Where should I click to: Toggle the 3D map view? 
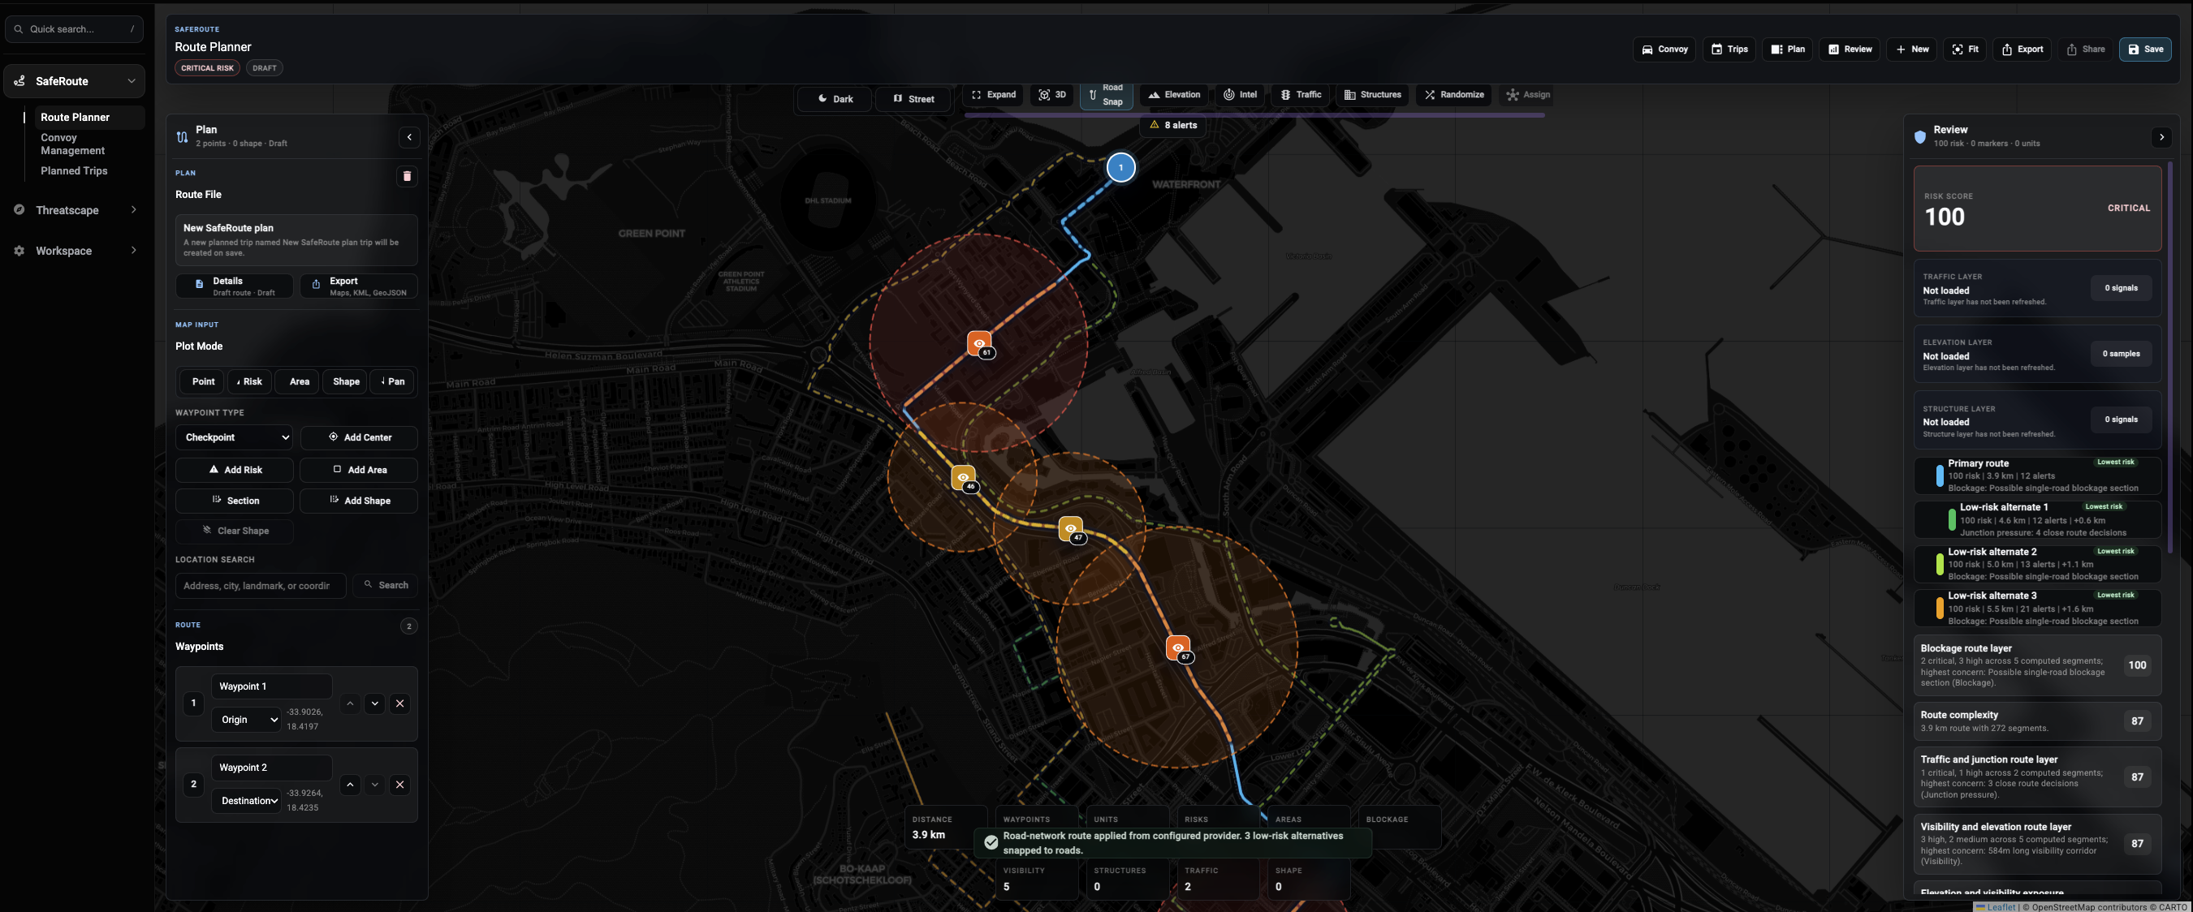tap(1052, 94)
